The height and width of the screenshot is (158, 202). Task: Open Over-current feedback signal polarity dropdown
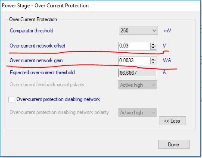(138, 85)
